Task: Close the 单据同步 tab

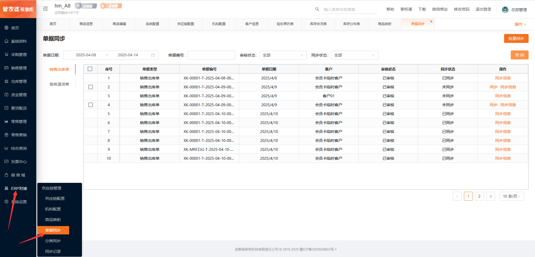Action: [x=431, y=21]
